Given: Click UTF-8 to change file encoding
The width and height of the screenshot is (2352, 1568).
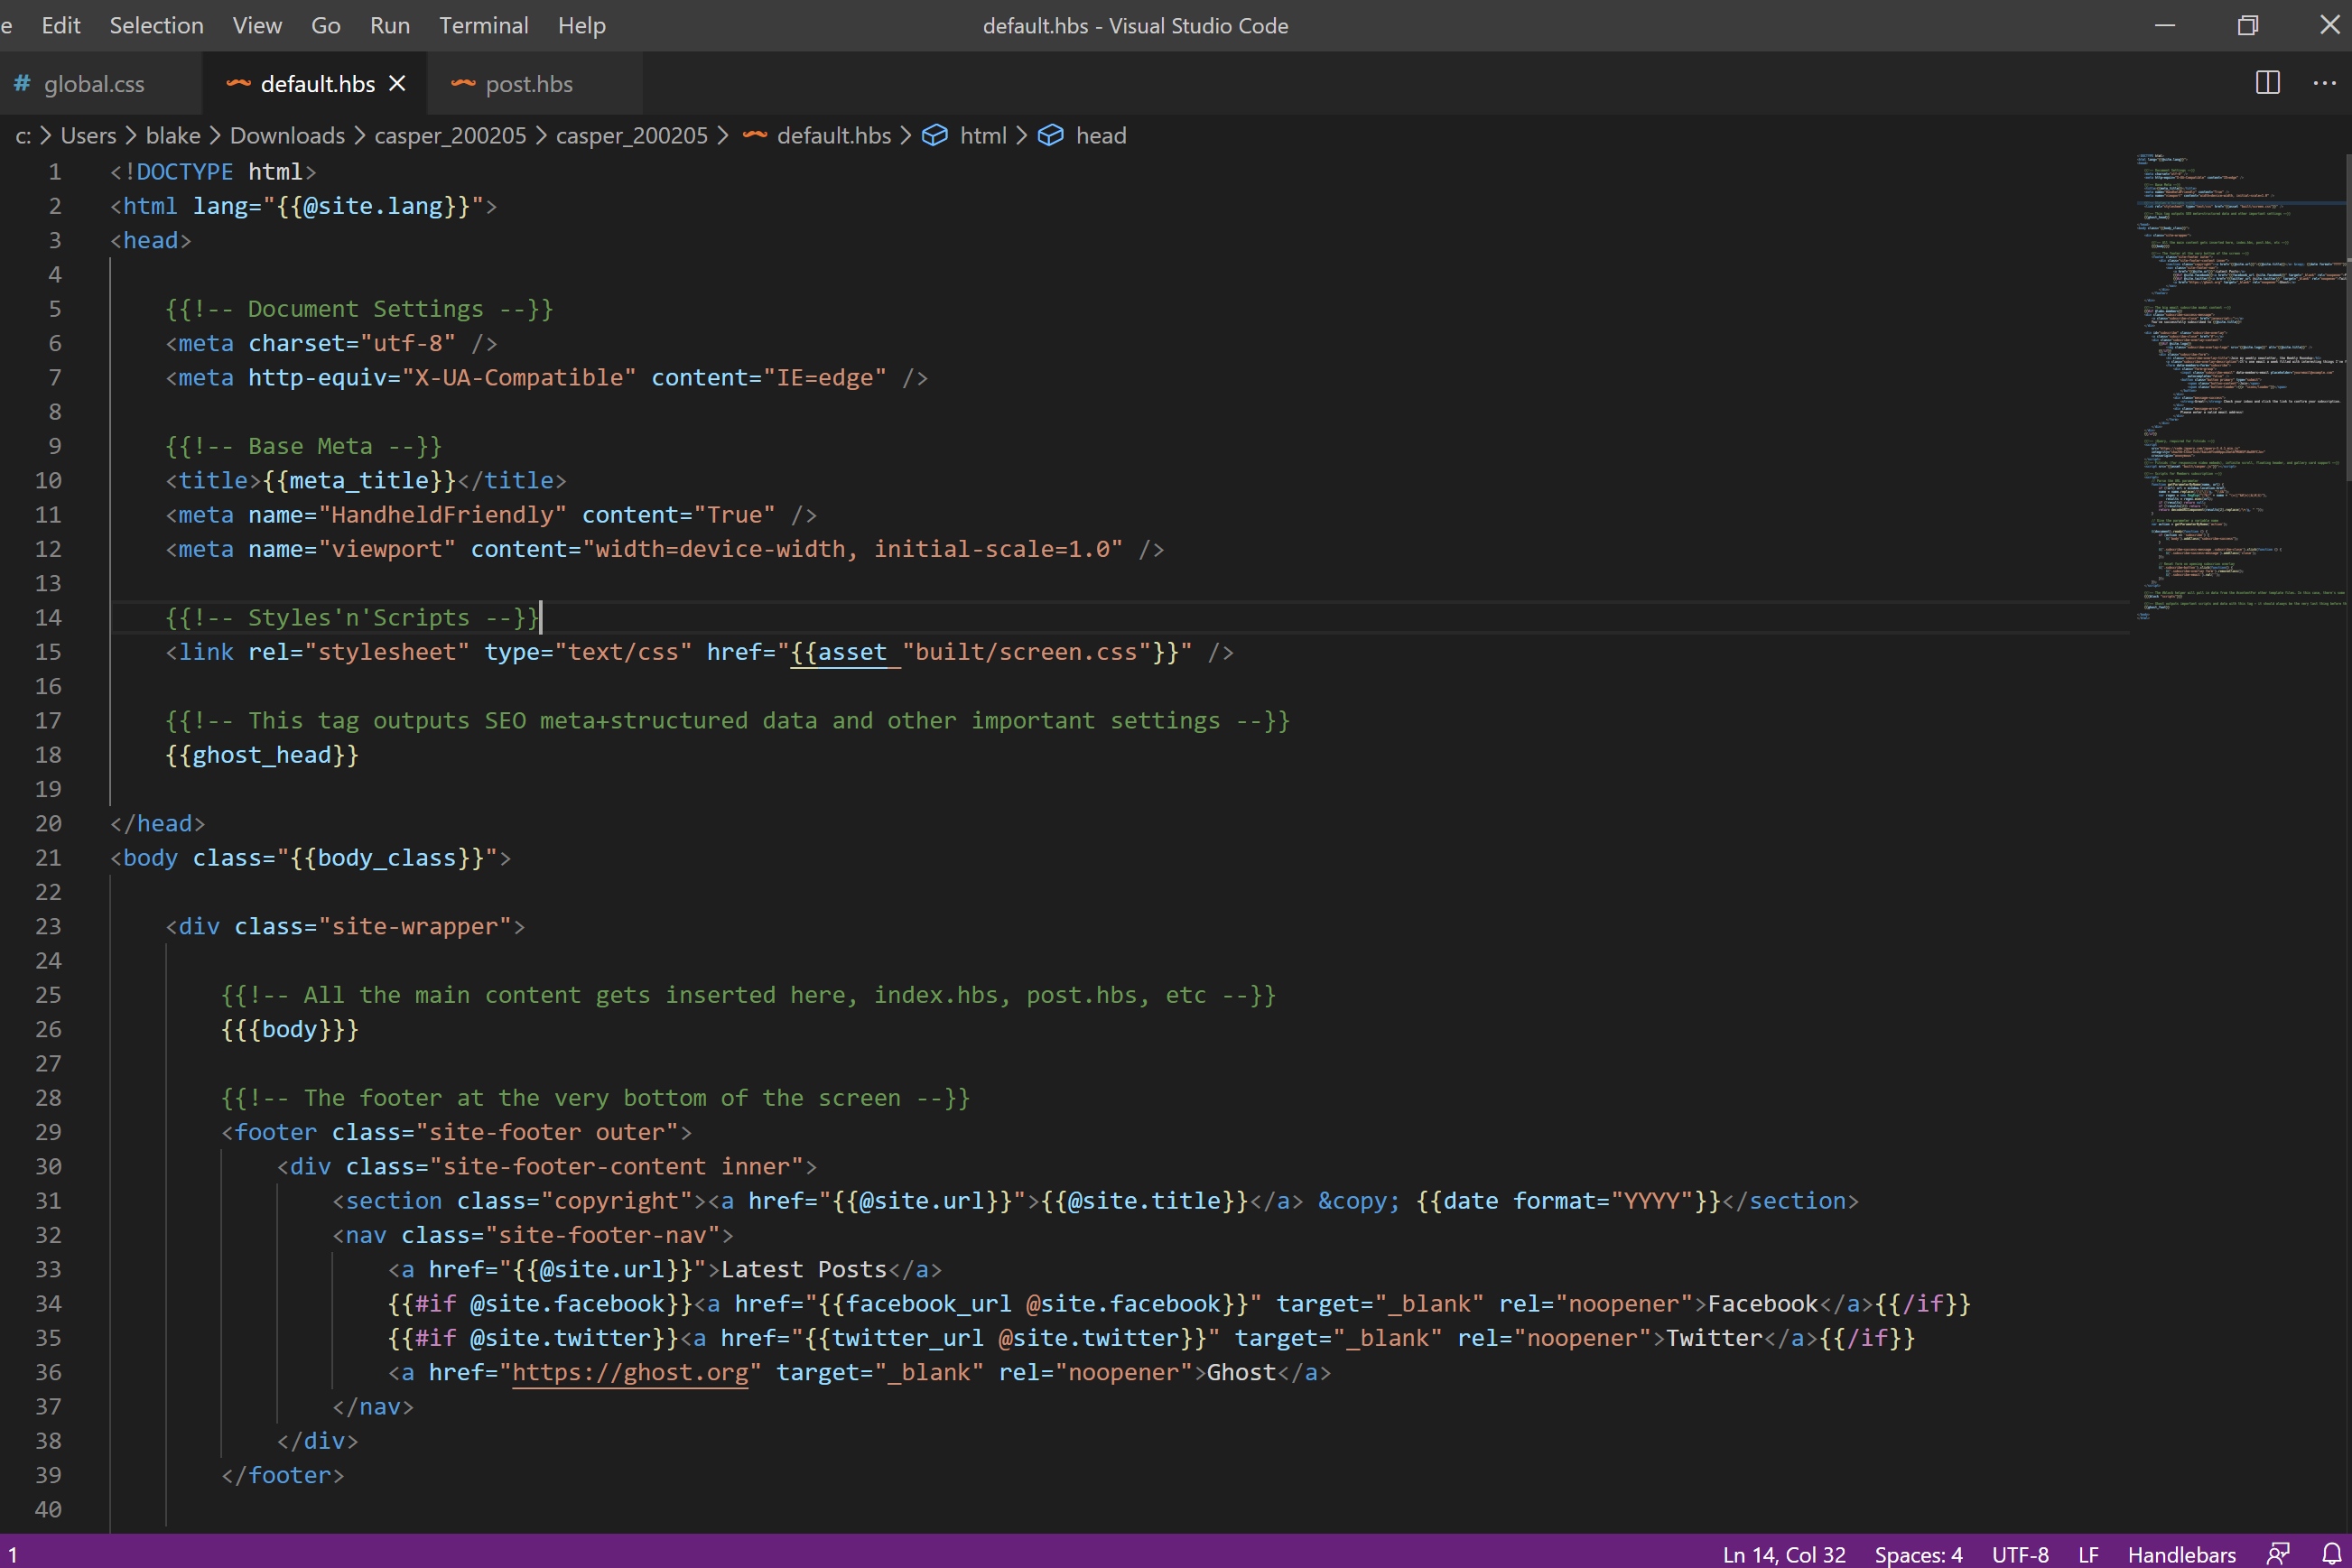Looking at the screenshot, I should [2020, 1553].
